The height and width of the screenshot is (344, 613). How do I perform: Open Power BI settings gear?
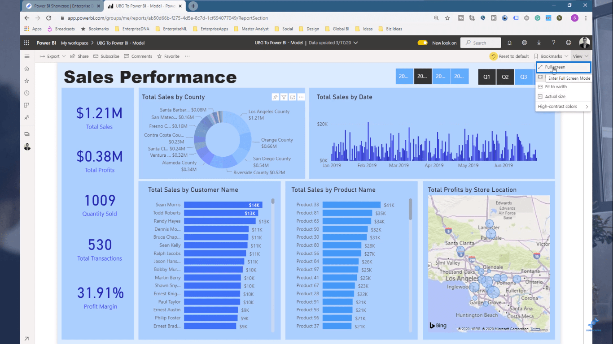click(x=524, y=43)
